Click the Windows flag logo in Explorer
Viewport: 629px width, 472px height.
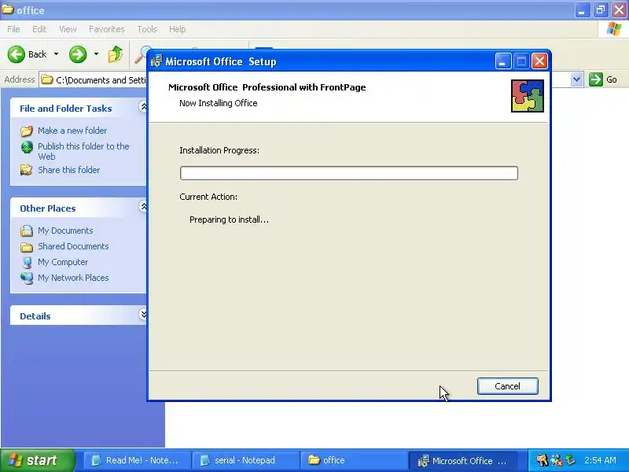[x=614, y=29]
